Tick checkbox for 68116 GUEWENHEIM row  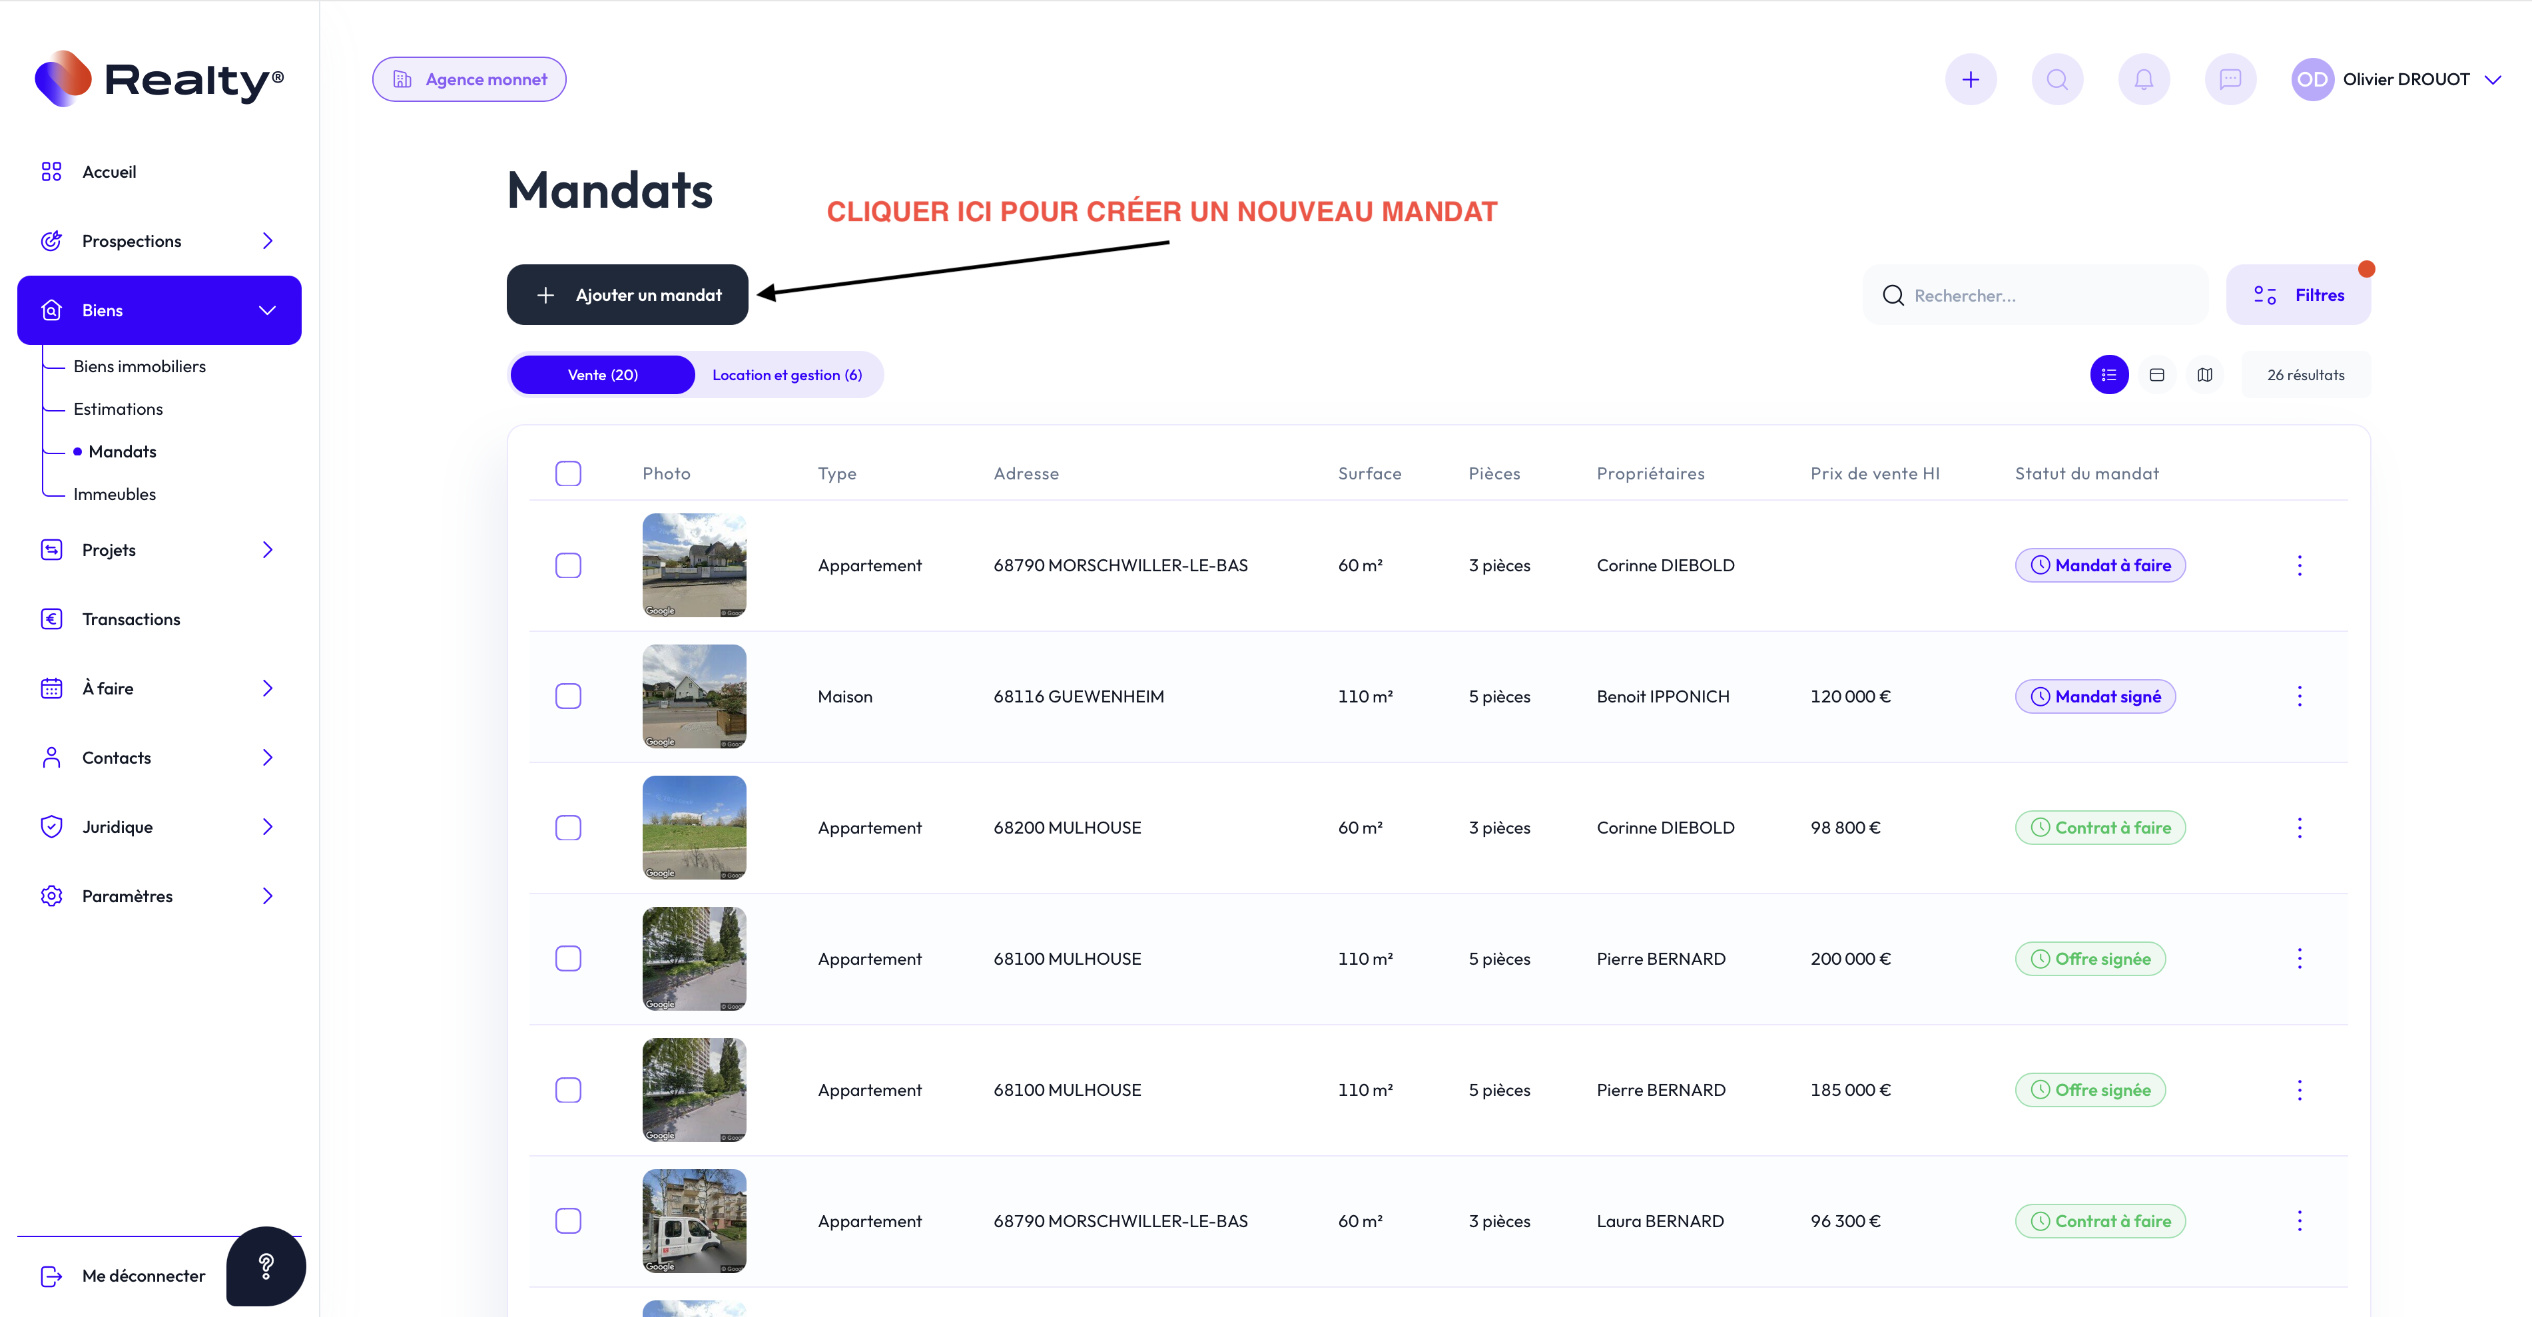coord(568,696)
